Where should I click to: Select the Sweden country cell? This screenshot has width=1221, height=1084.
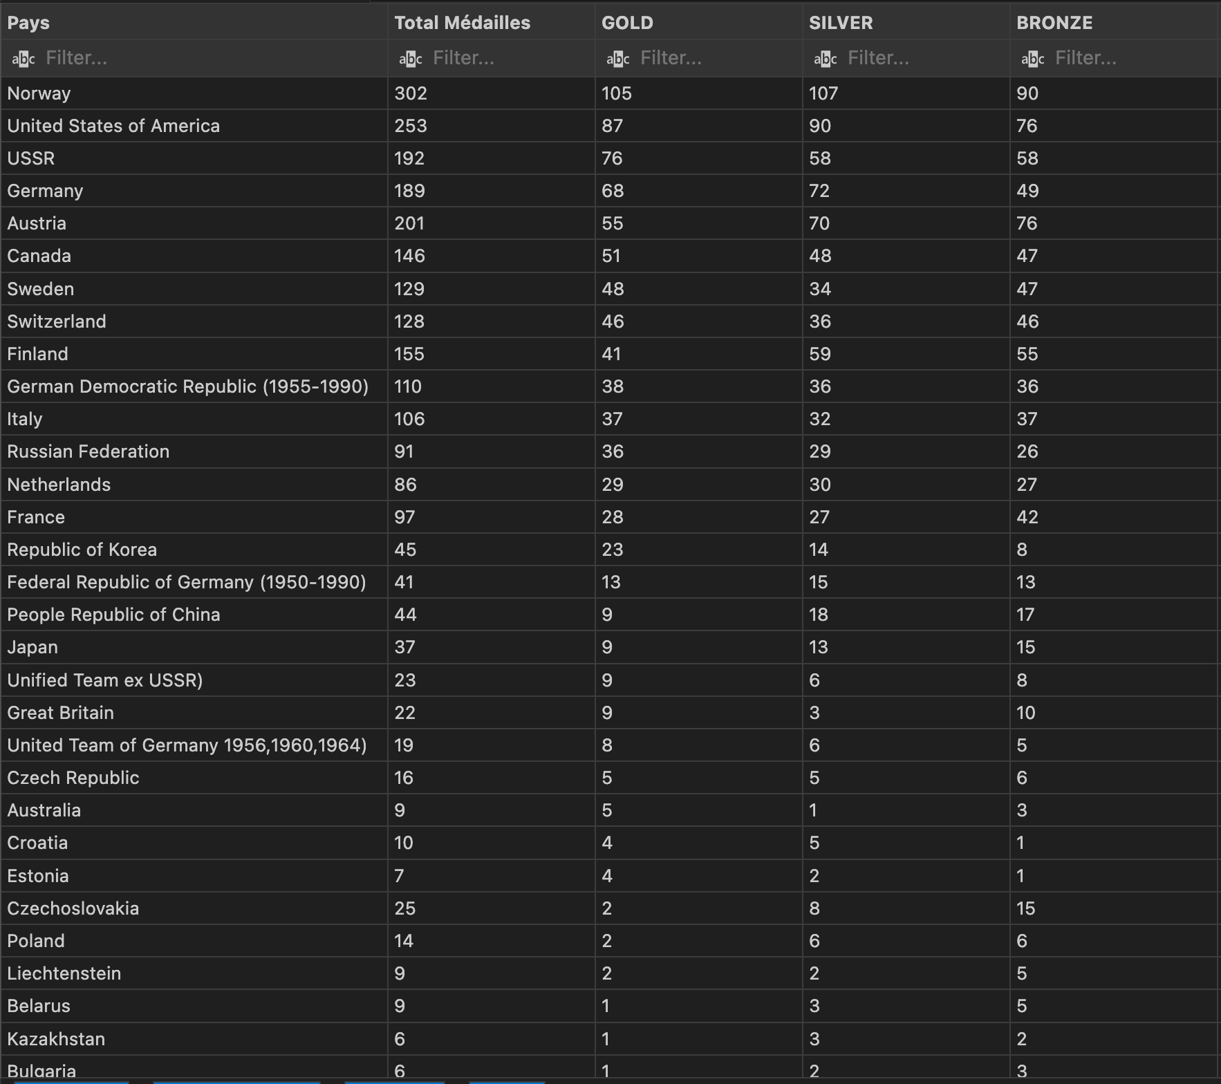194,289
